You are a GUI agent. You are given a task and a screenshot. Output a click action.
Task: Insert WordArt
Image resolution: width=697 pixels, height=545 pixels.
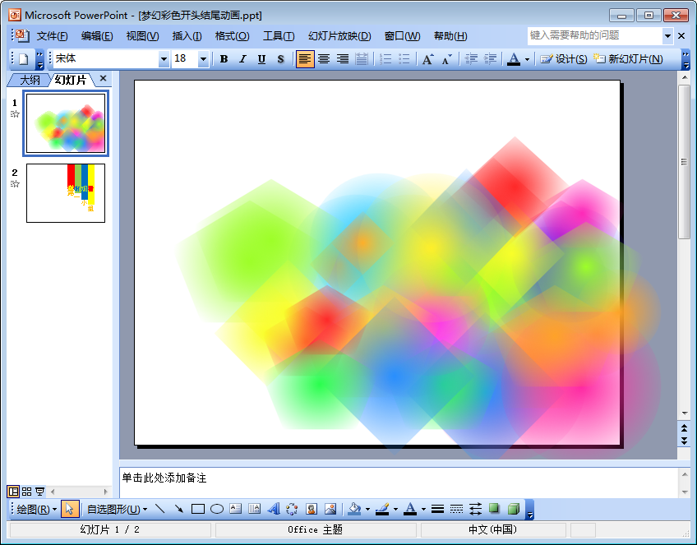[x=274, y=509]
